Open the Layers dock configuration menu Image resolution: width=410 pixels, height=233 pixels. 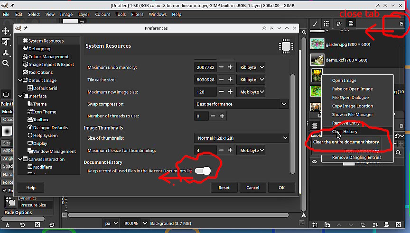tap(401, 126)
